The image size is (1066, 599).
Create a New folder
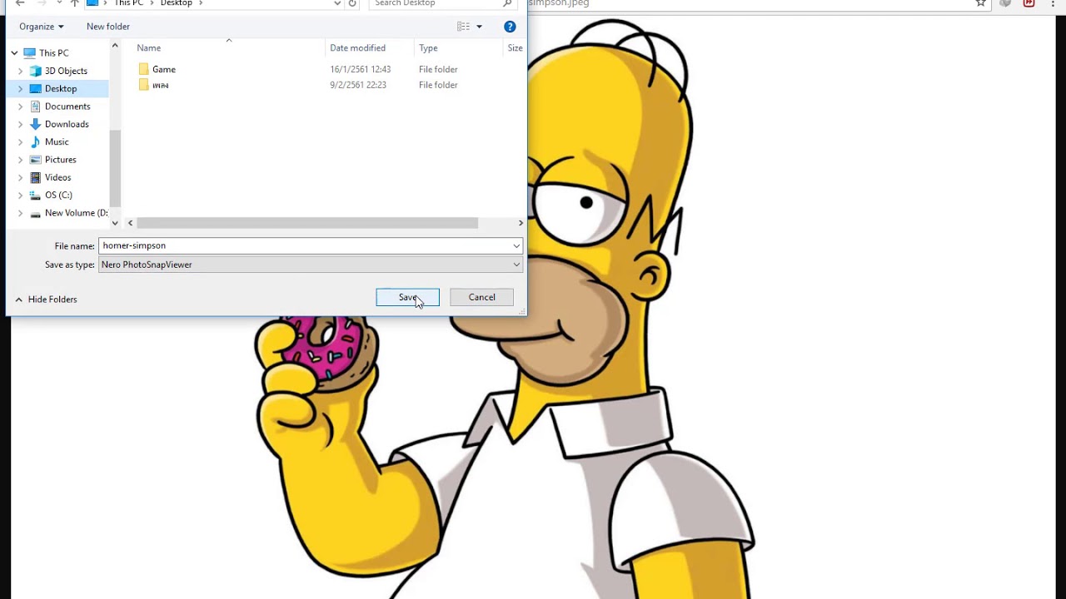pyautogui.click(x=108, y=27)
